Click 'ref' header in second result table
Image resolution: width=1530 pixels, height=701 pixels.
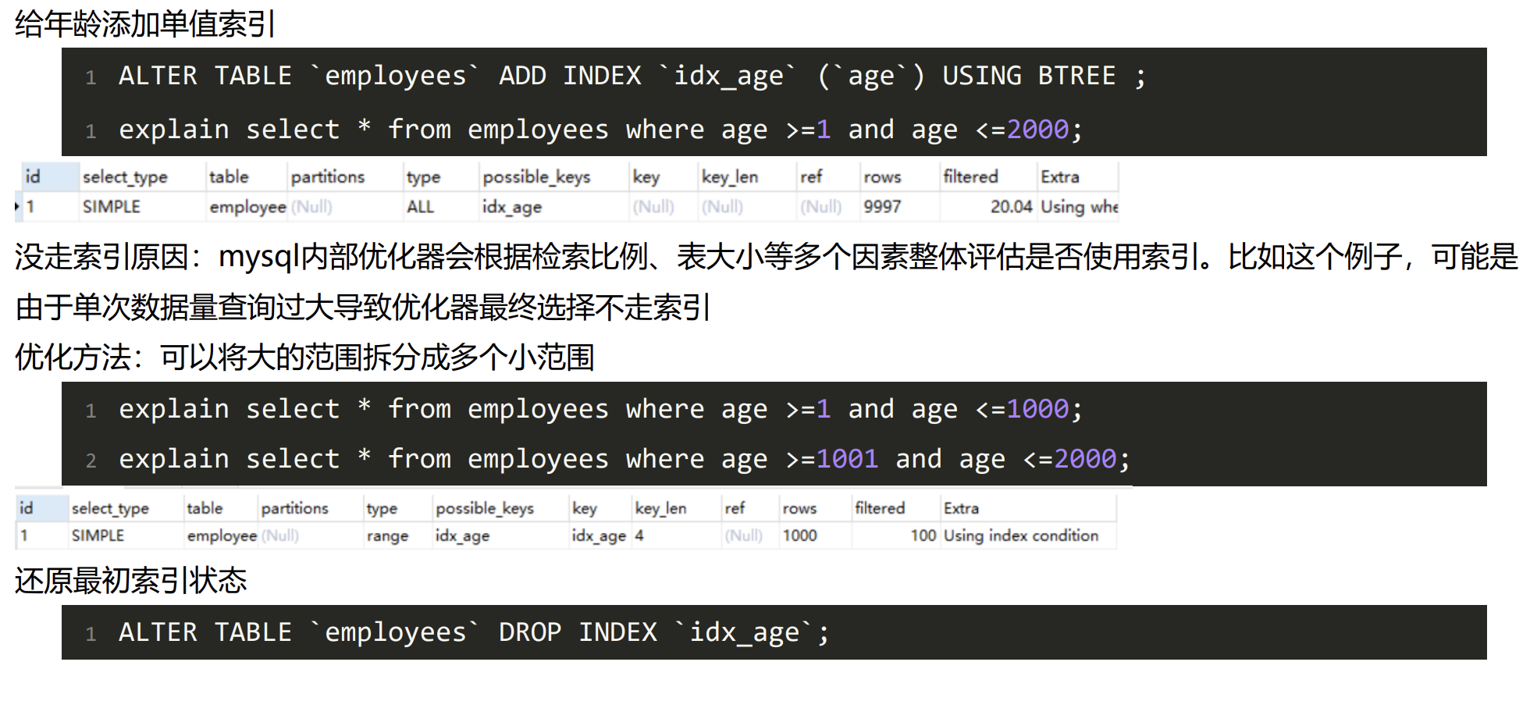point(735,508)
